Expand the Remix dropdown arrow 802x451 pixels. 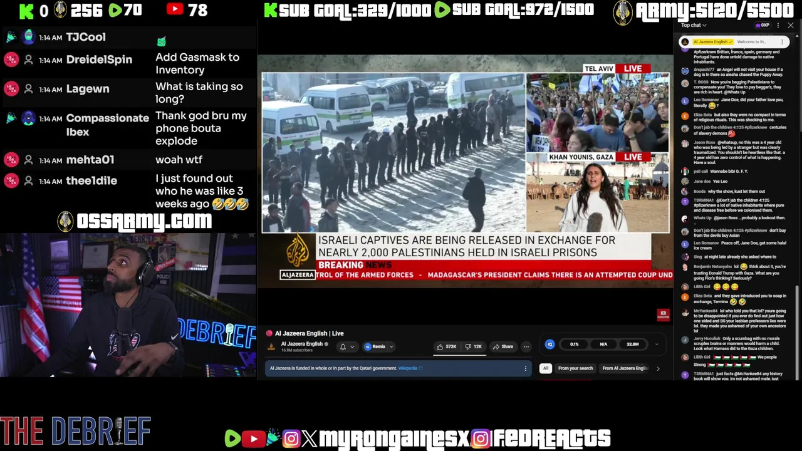pos(392,346)
